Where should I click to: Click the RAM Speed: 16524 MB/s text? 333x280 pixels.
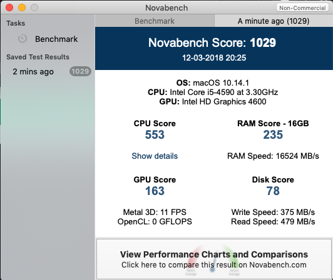(273, 156)
